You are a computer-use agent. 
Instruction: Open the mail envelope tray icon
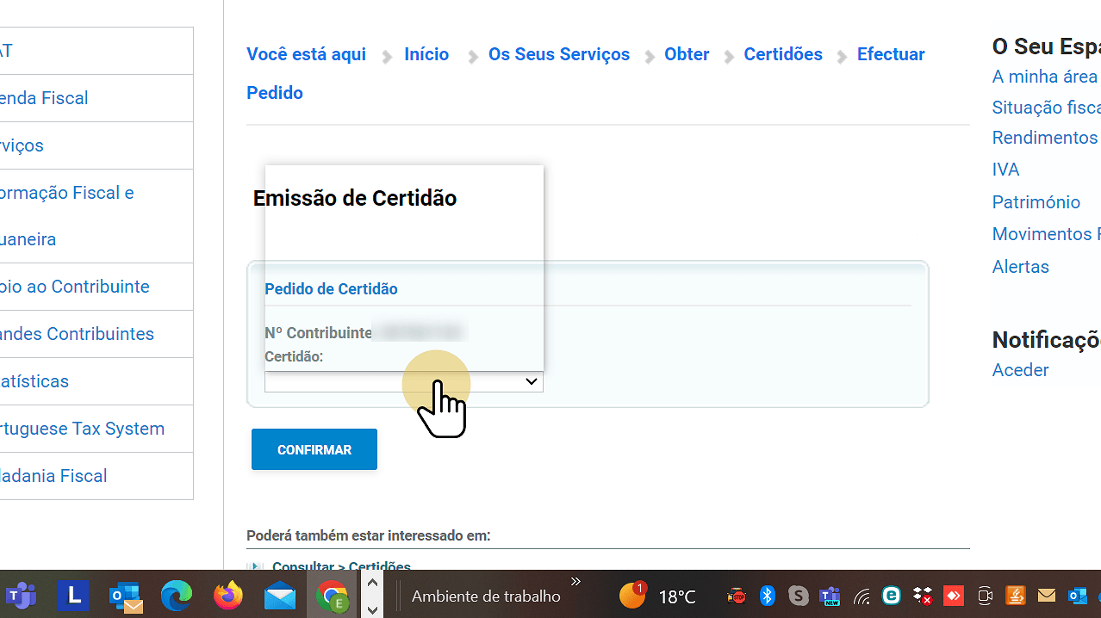1046,596
